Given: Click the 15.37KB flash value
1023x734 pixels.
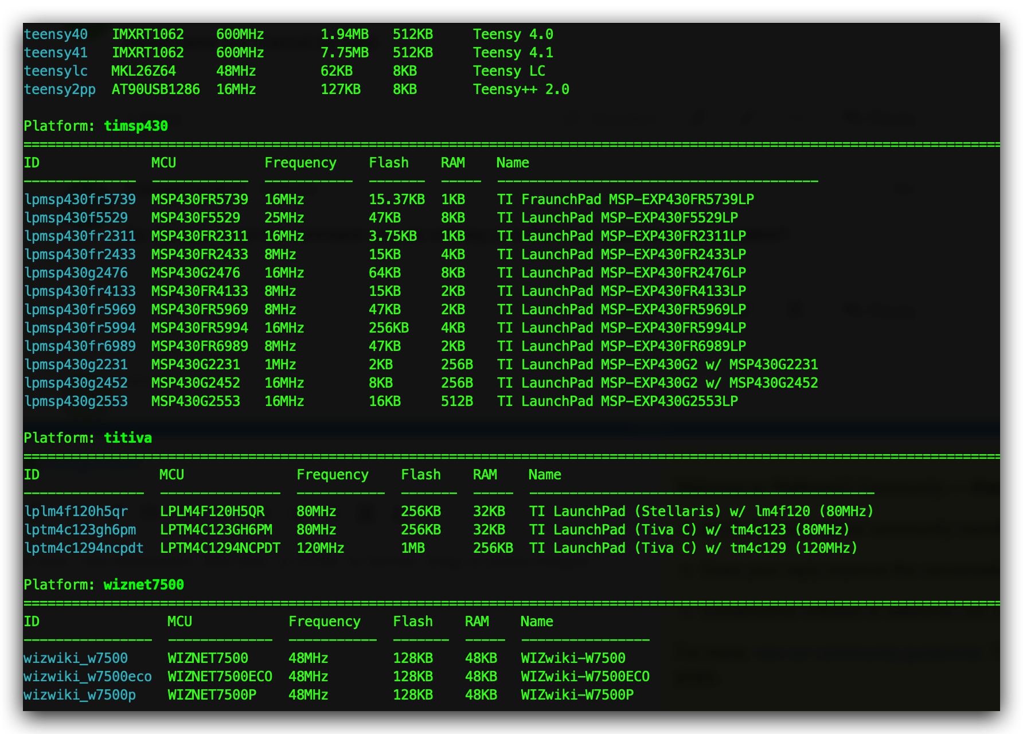Looking at the screenshot, I should (397, 200).
